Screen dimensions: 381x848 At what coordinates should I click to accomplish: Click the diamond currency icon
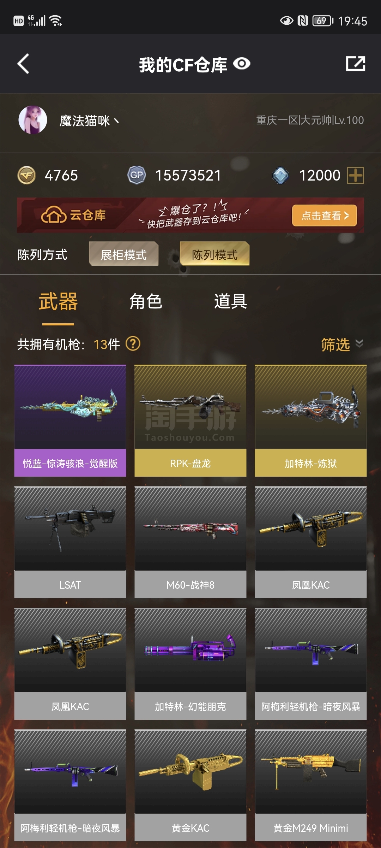click(281, 175)
